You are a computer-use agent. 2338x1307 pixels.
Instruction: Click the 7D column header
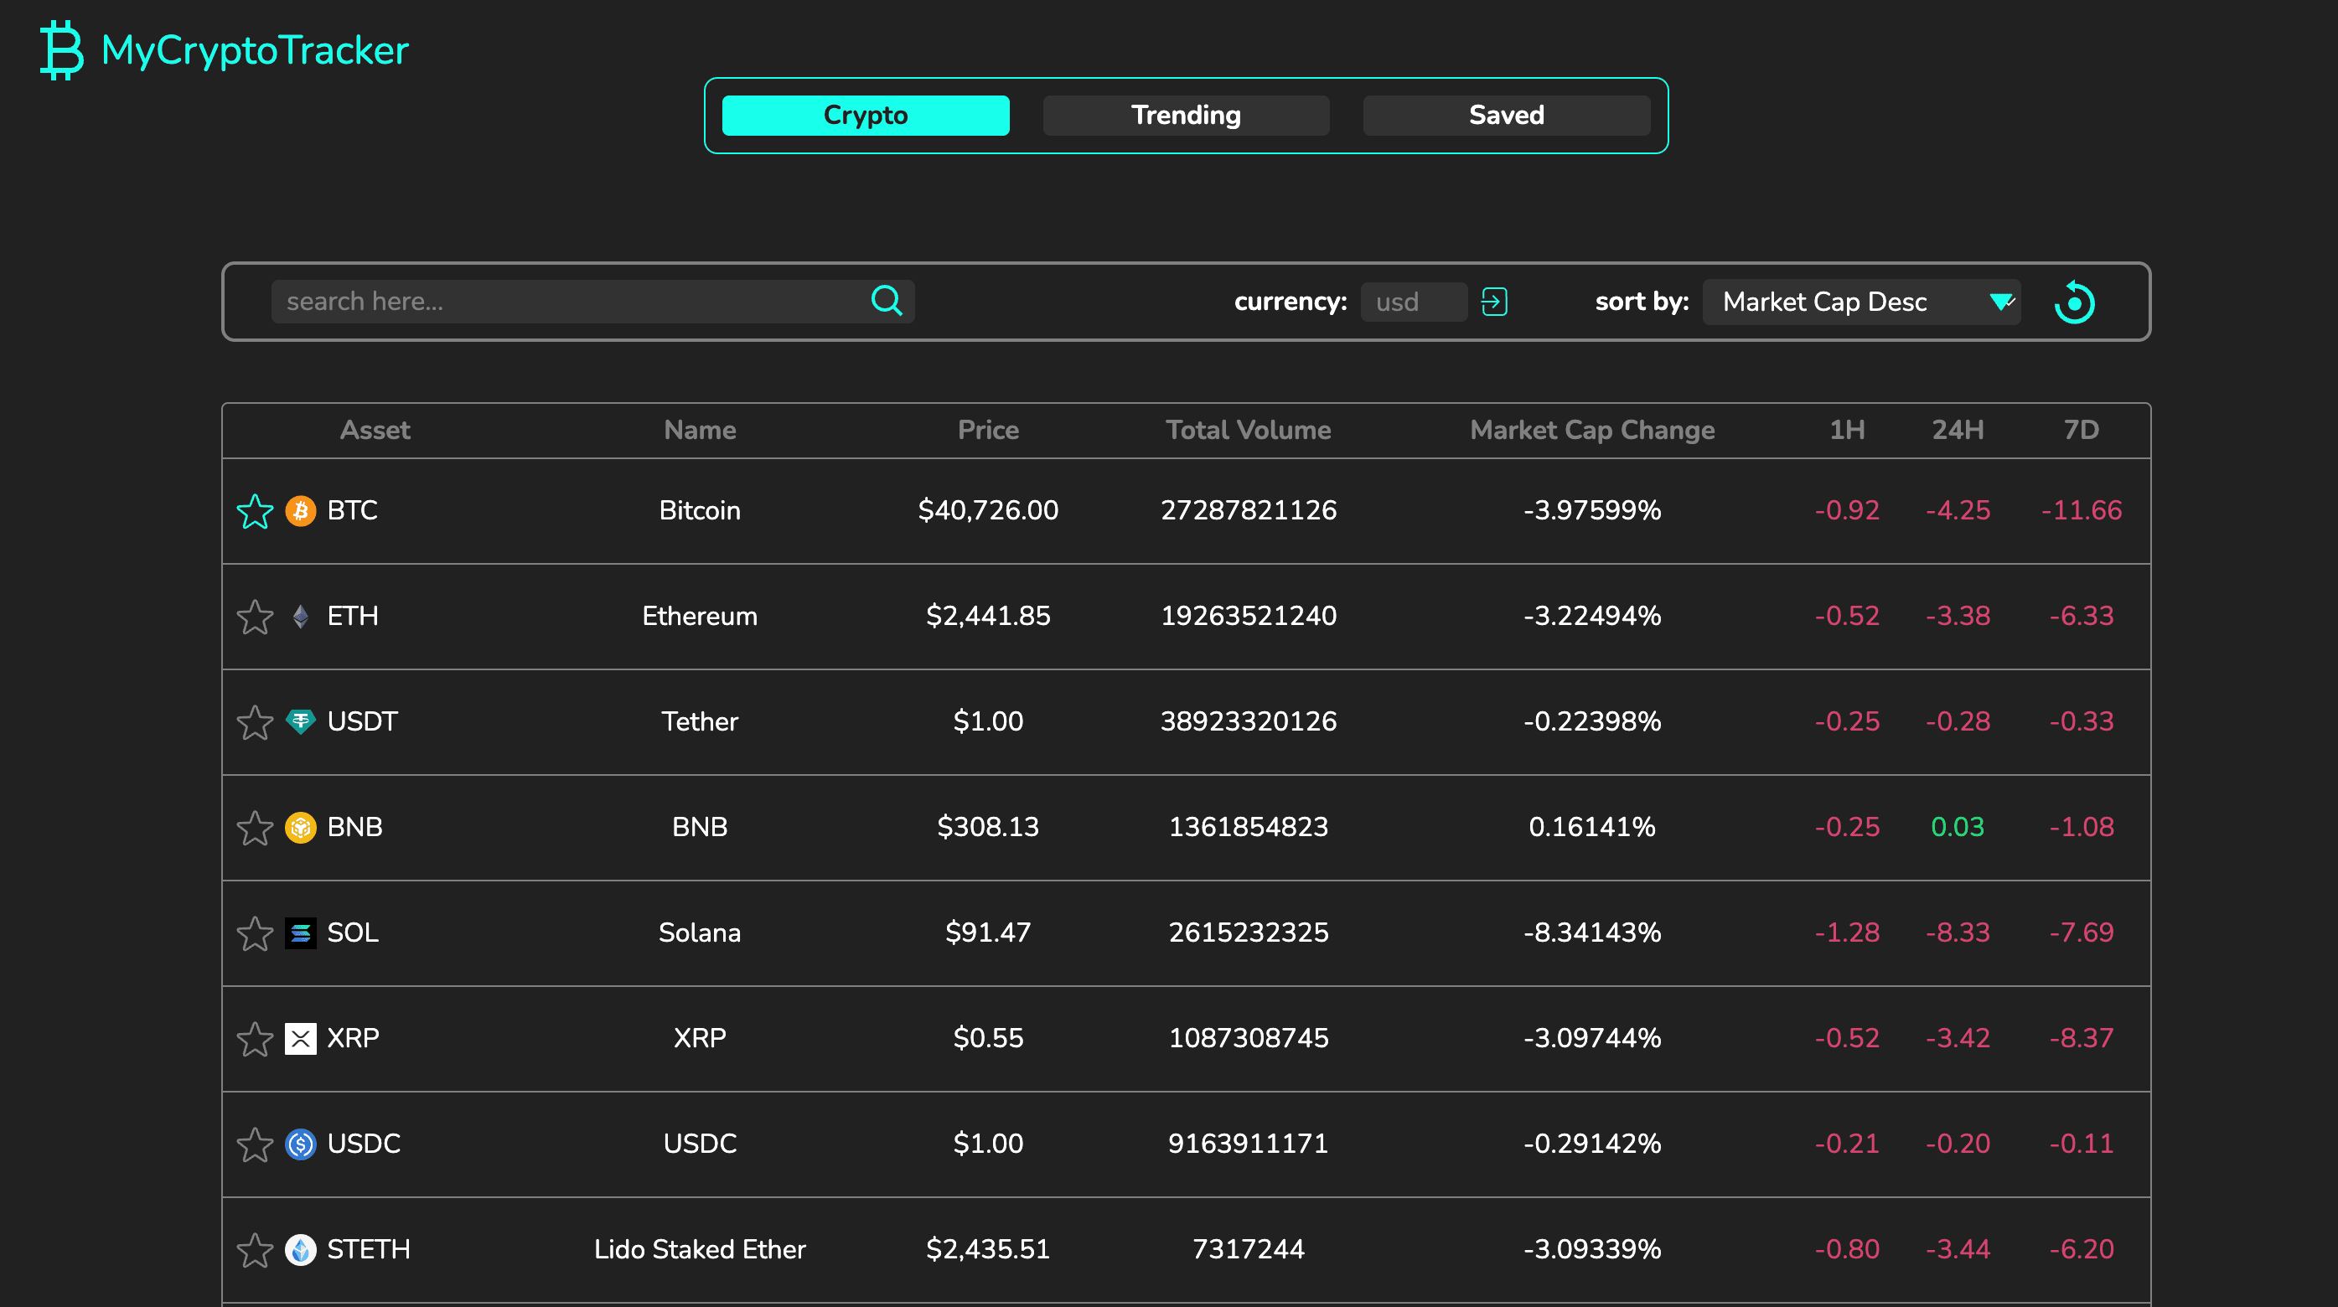pos(2081,431)
